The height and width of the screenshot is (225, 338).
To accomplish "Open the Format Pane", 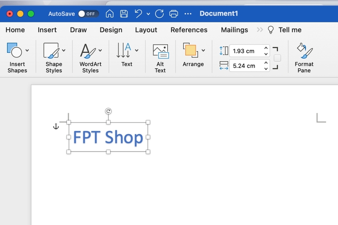I will (x=304, y=58).
